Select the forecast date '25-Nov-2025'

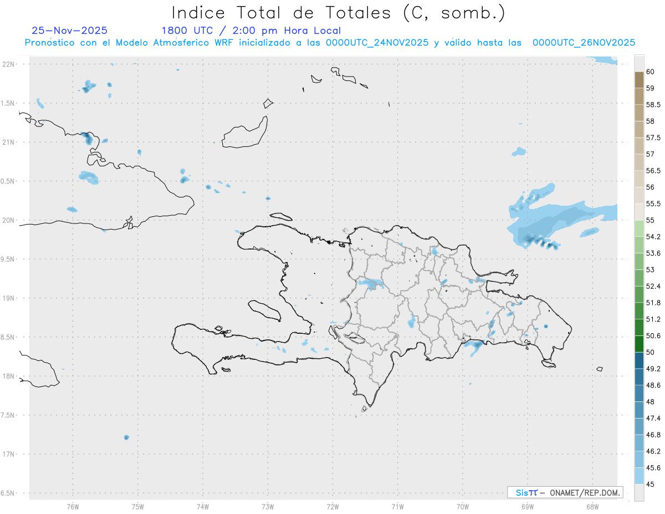click(69, 30)
